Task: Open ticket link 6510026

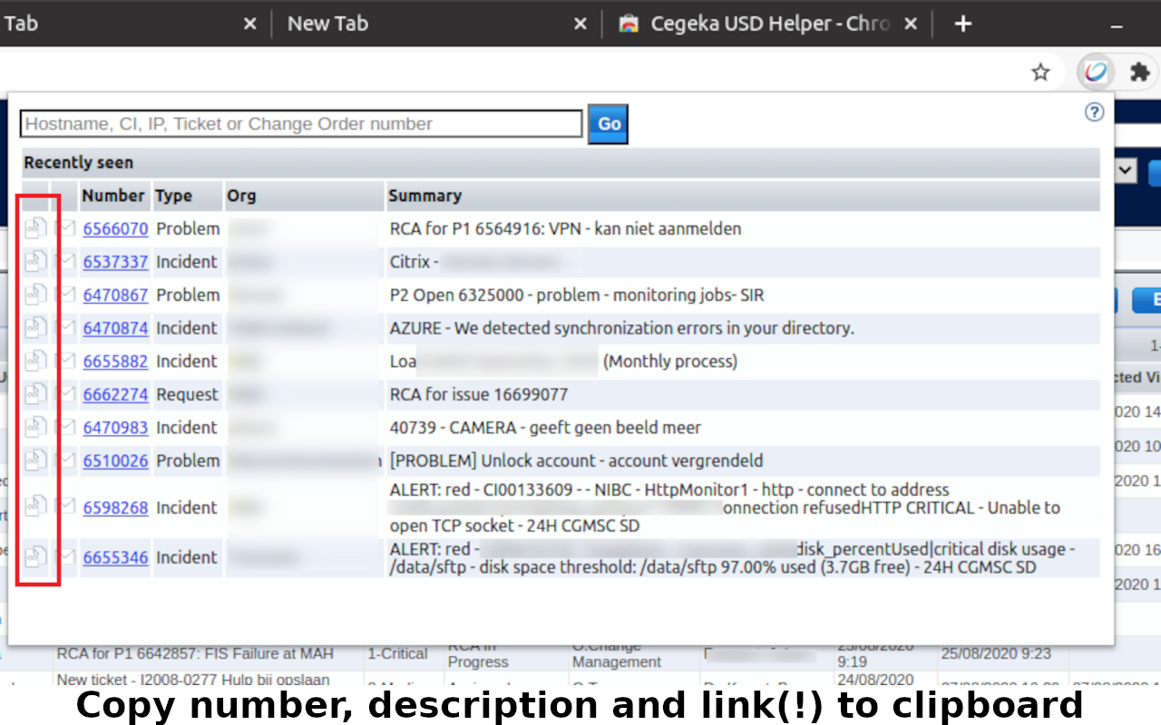Action: coord(115,461)
